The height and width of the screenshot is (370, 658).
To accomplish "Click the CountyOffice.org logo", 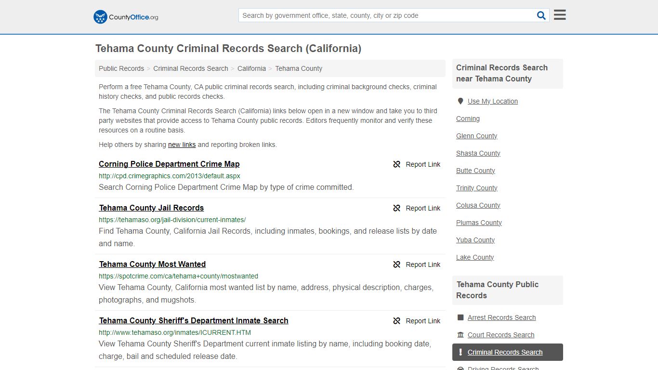I will pos(126,17).
